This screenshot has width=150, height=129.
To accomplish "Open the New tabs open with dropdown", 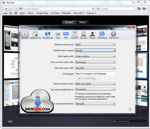I will 95,68.
